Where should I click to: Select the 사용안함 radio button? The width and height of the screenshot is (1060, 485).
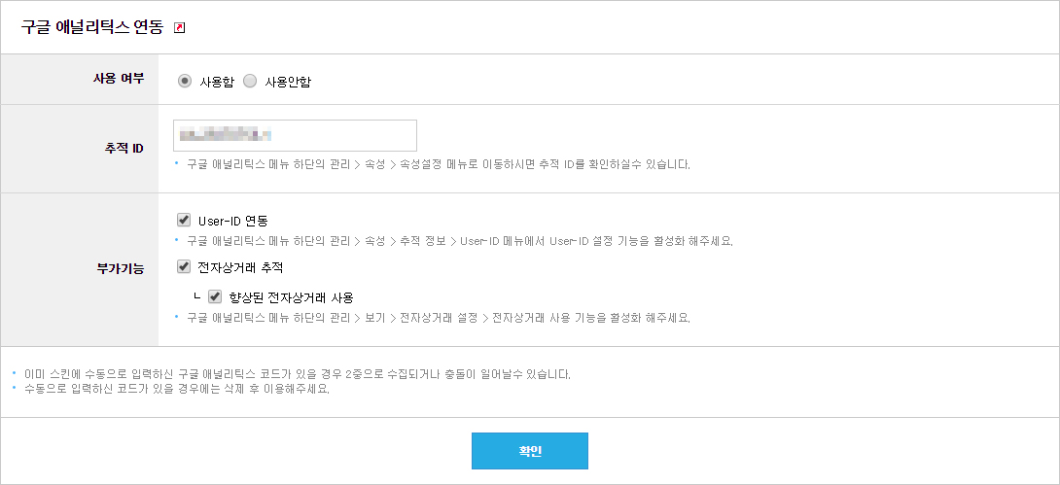coord(250,81)
